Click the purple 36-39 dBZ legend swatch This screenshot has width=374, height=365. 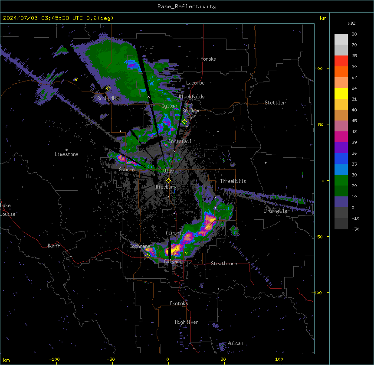click(x=341, y=147)
